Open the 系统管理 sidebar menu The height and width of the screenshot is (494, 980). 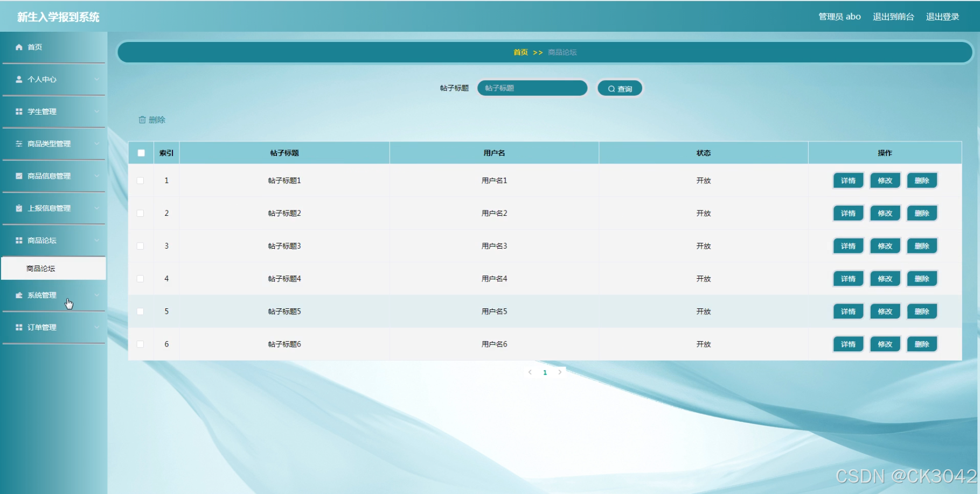click(x=54, y=295)
